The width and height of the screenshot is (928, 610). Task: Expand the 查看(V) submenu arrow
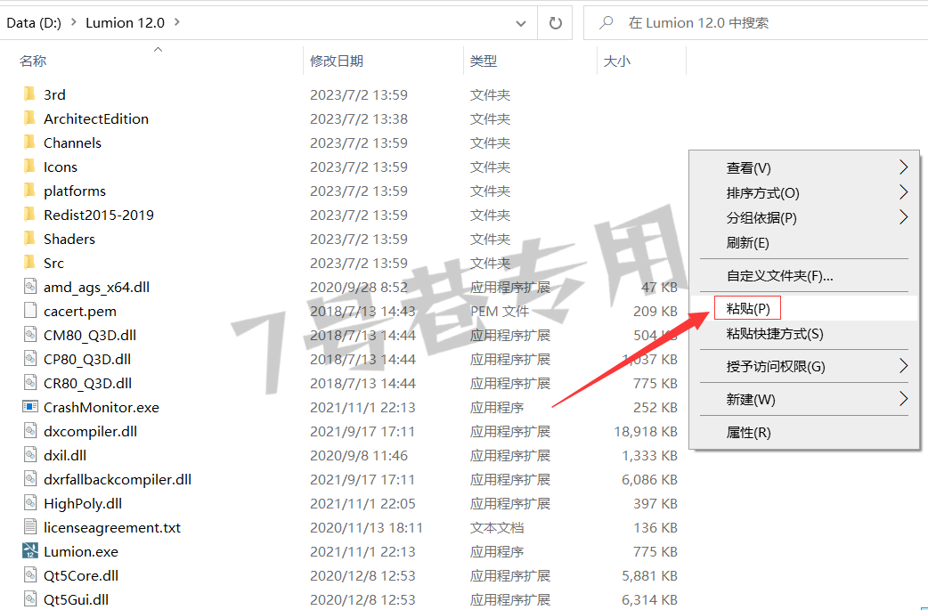tap(903, 168)
